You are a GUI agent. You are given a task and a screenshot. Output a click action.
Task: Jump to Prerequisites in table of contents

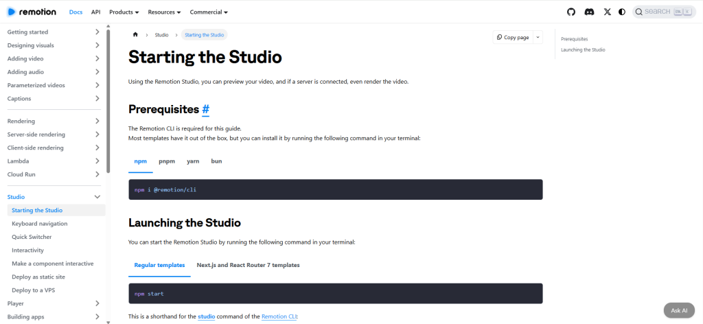(x=575, y=39)
